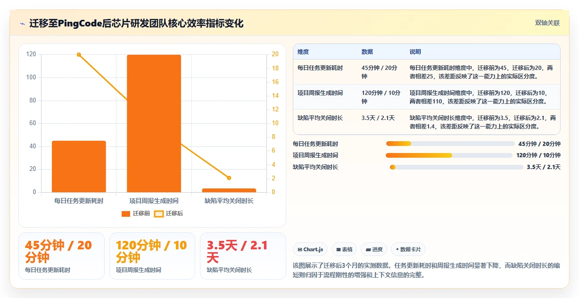Click the 项目周报生成时间 x-axis label
The height and width of the screenshot is (298, 579).
[x=154, y=201]
